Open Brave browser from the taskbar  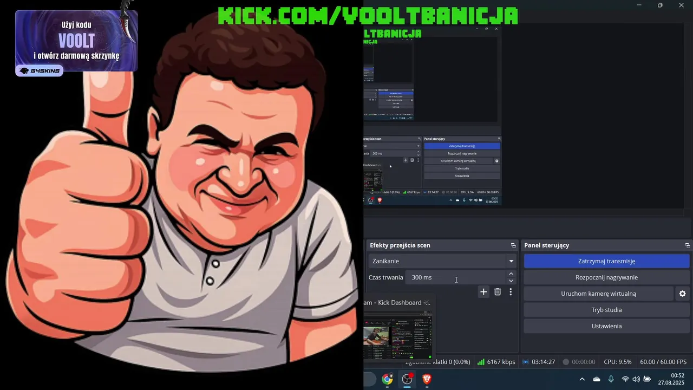pos(427,379)
